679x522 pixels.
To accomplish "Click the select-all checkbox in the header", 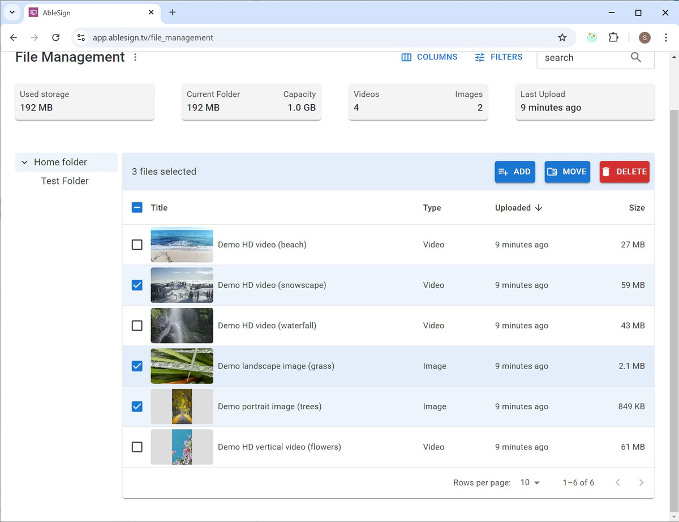I will [136, 208].
